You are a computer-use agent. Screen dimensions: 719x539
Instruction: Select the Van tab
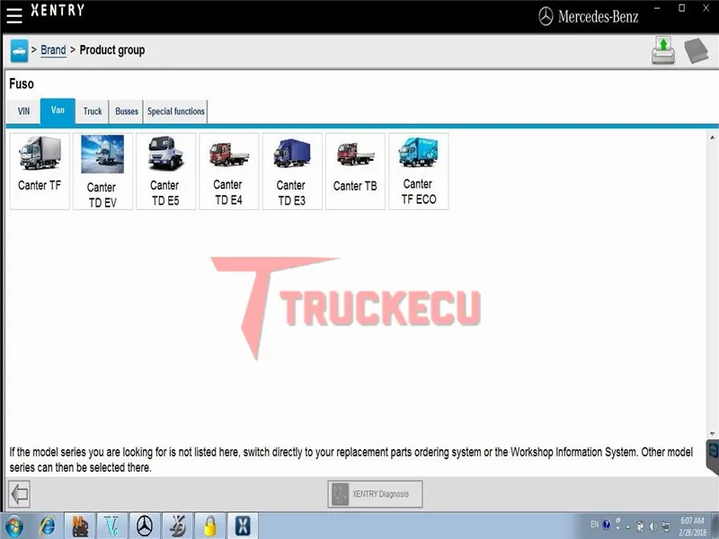[58, 110]
